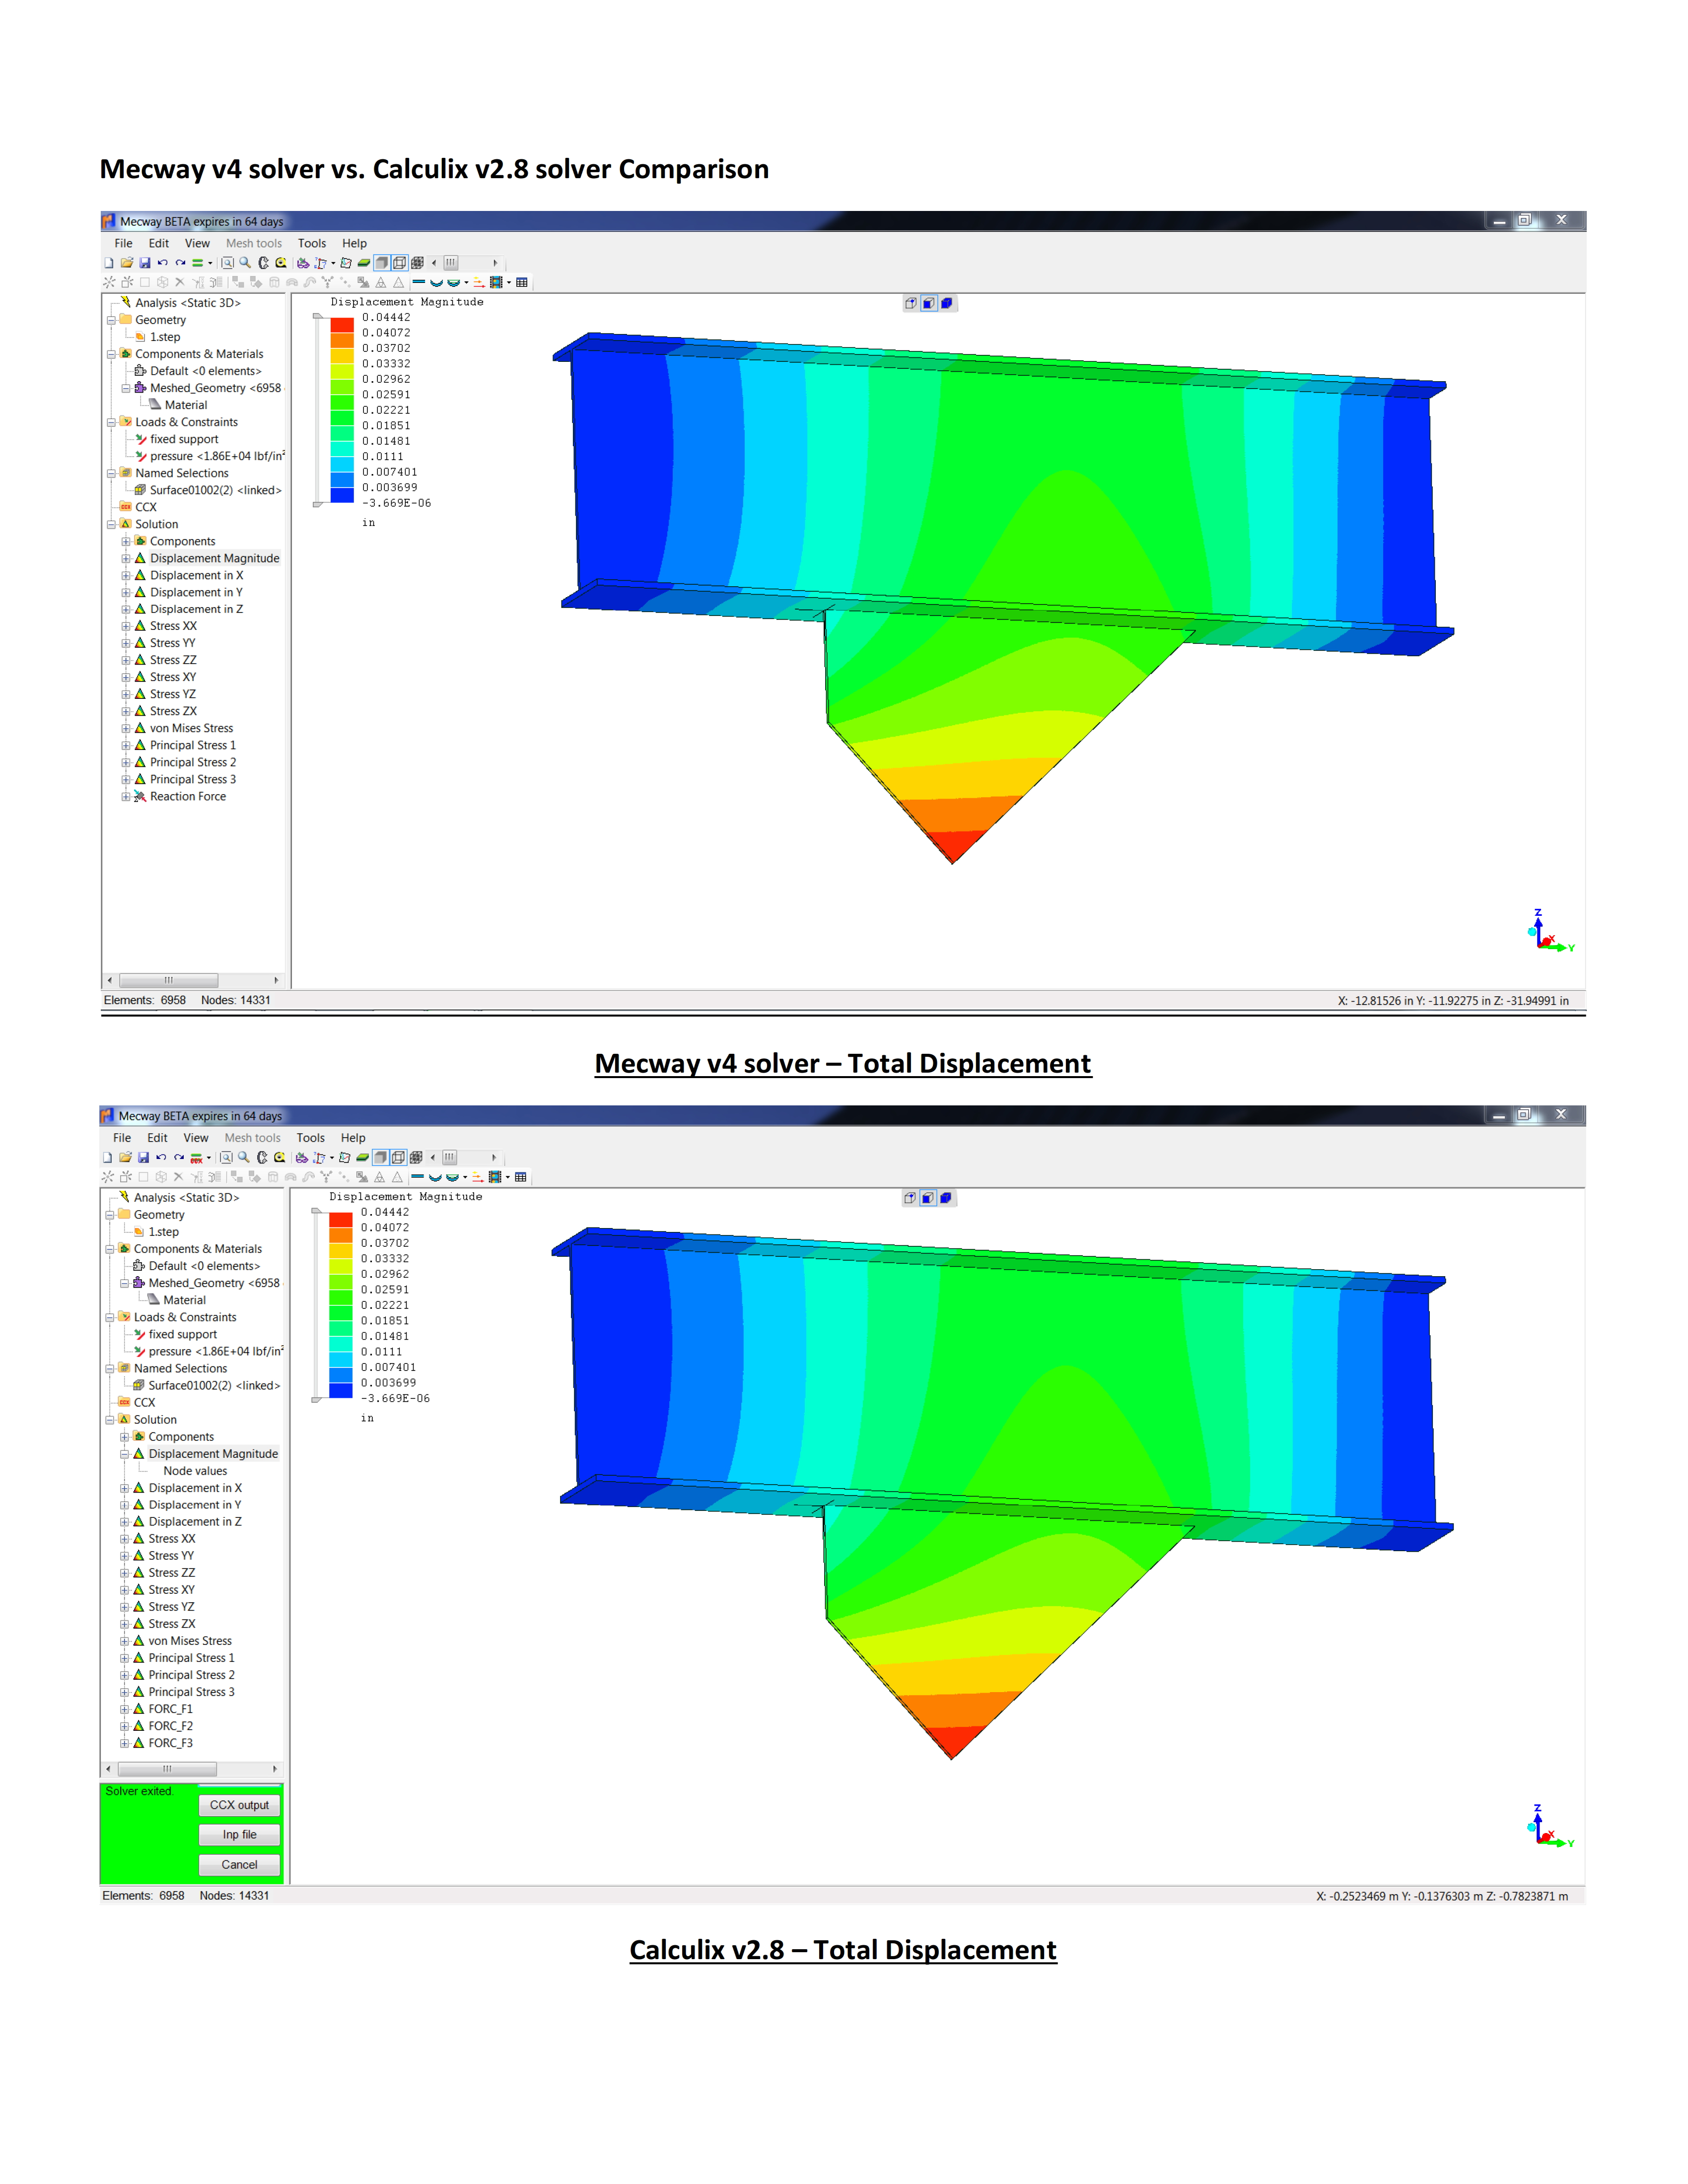This screenshot has height=2184, width=1688.
Task: Click third view-mode icon above bottom model view
Action: pyautogui.click(x=946, y=1198)
